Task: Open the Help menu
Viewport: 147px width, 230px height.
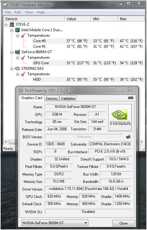Action: (x=41, y=12)
